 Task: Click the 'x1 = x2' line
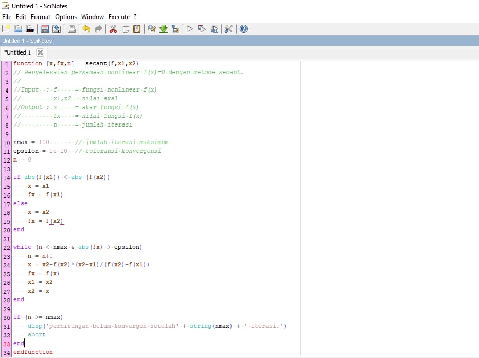point(40,282)
